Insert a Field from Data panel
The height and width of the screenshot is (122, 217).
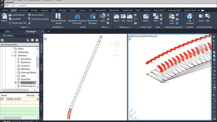point(156,17)
